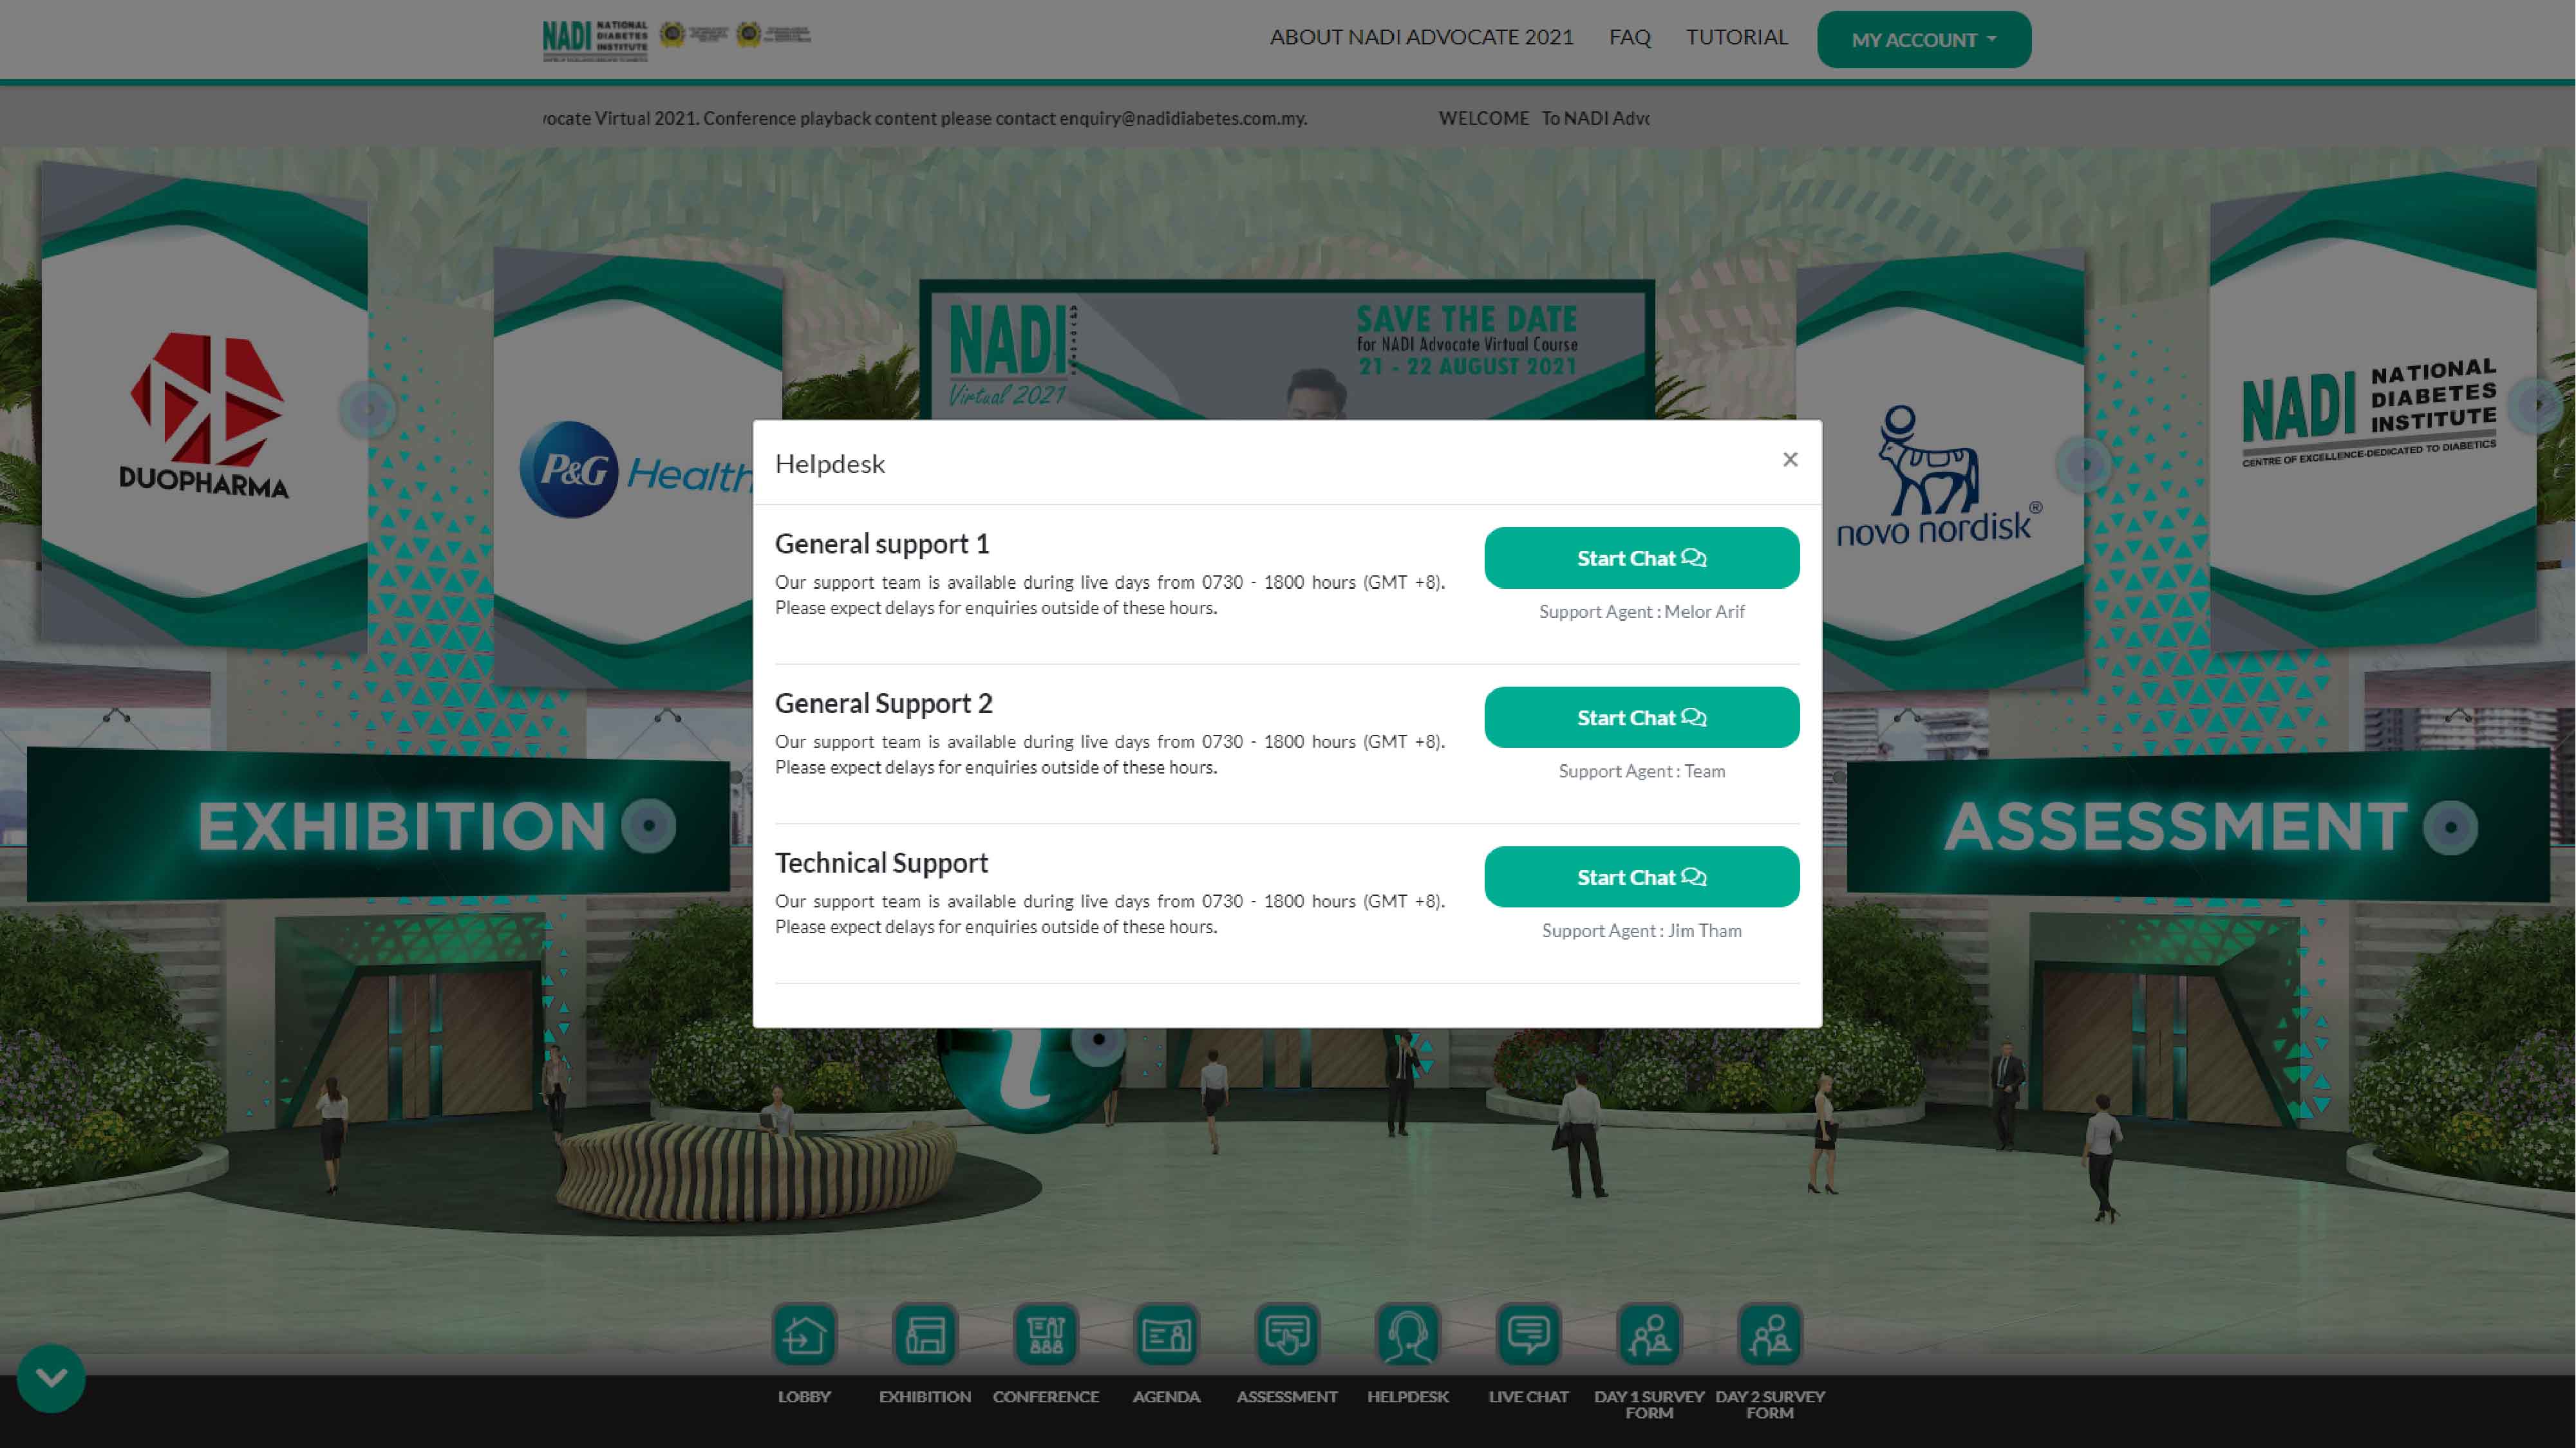This screenshot has width=2576, height=1448.
Task: Start chat with General Support 2 team
Action: [x=1641, y=718]
